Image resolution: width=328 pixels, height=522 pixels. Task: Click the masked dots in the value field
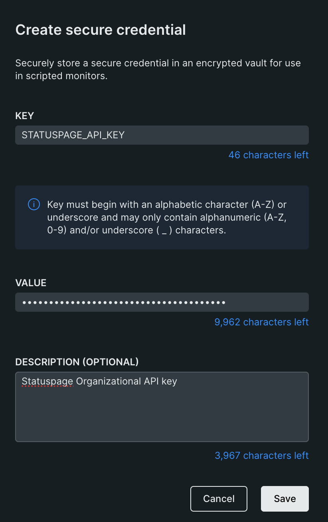tap(124, 303)
